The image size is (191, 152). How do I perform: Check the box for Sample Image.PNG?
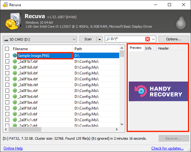click(7, 55)
